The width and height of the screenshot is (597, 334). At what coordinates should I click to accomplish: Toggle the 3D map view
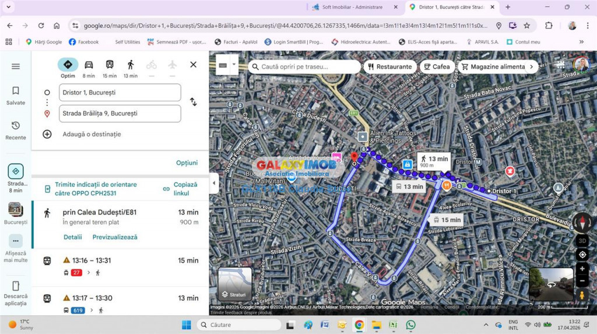coord(582,241)
